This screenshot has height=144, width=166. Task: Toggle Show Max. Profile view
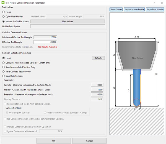coord(155,9)
